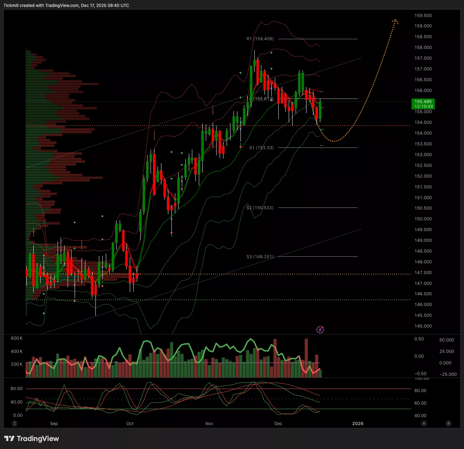Click the purple lightning bolt event icon
This screenshot has height=449, width=464.
point(320,330)
